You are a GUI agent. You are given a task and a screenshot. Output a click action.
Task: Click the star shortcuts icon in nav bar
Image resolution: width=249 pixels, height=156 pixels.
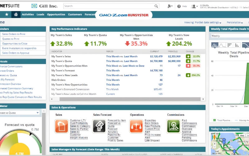click(7, 14)
